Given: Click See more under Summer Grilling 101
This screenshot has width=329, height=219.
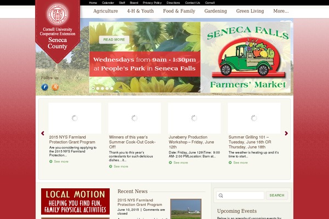Looking at the screenshot, I should (241, 163).
